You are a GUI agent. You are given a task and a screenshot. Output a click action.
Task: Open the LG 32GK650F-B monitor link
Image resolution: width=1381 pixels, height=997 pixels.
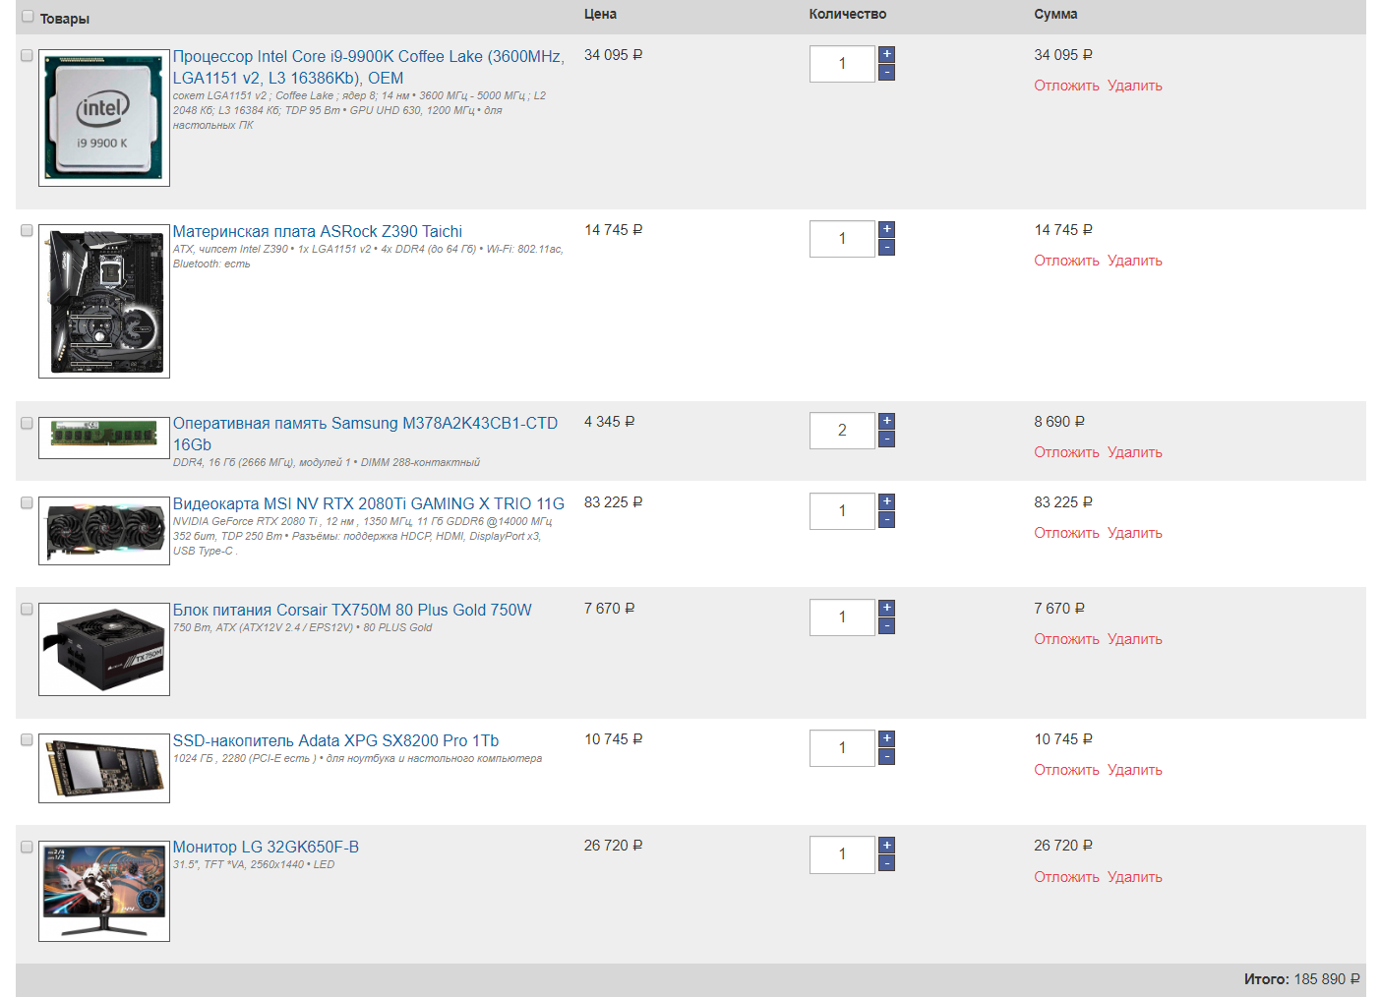click(266, 847)
